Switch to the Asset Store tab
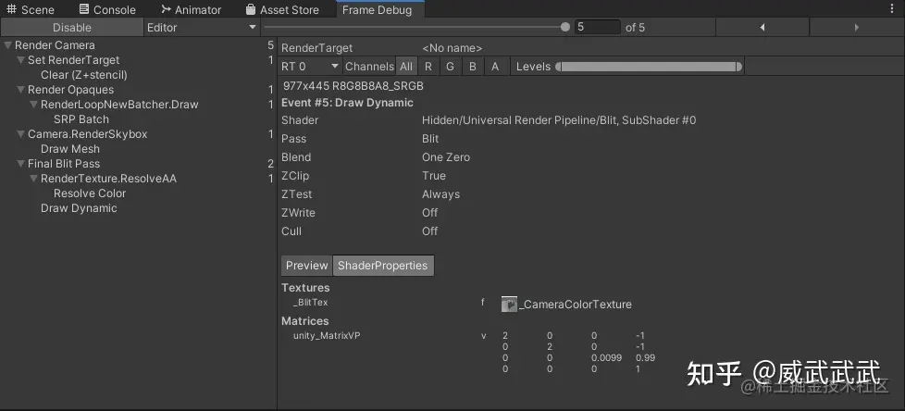The image size is (905, 411). [281, 9]
